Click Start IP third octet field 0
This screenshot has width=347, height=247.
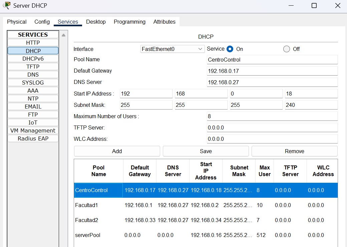coord(256,94)
